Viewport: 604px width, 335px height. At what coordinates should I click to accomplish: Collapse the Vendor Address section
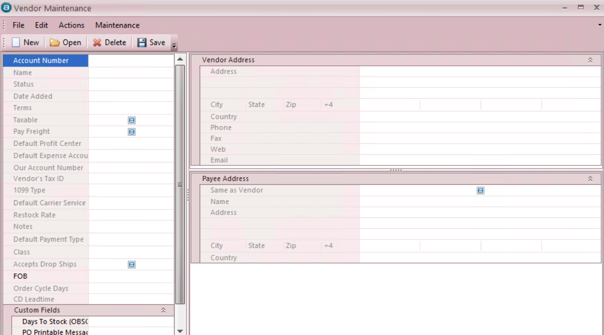590,60
